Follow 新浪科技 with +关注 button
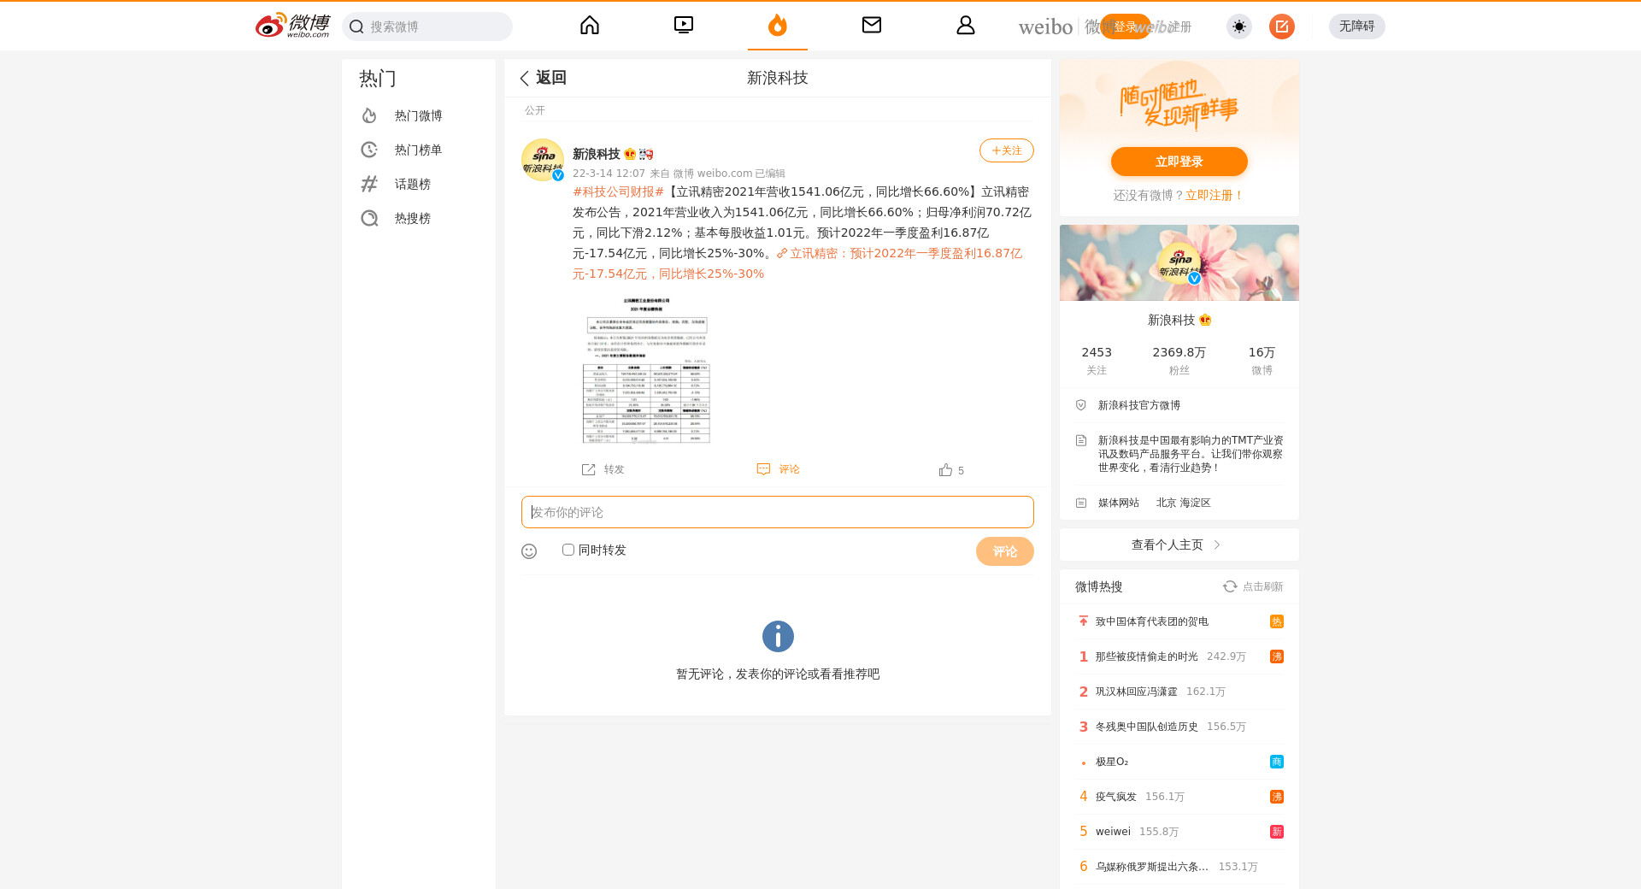 pyautogui.click(x=1006, y=150)
